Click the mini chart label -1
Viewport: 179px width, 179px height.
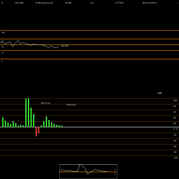click(115, 174)
